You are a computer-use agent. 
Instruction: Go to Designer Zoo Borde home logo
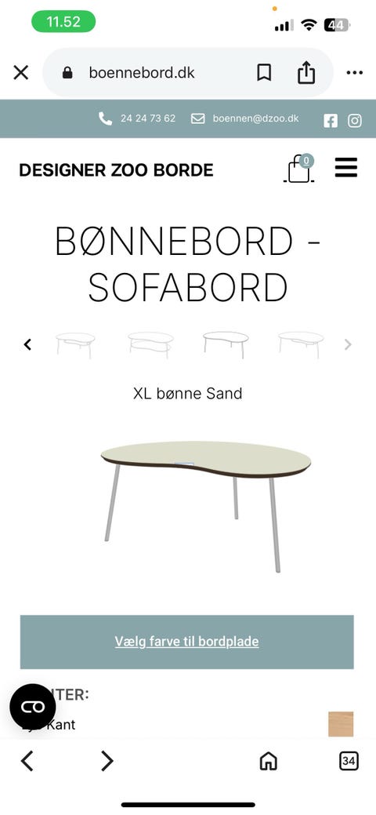[117, 170]
